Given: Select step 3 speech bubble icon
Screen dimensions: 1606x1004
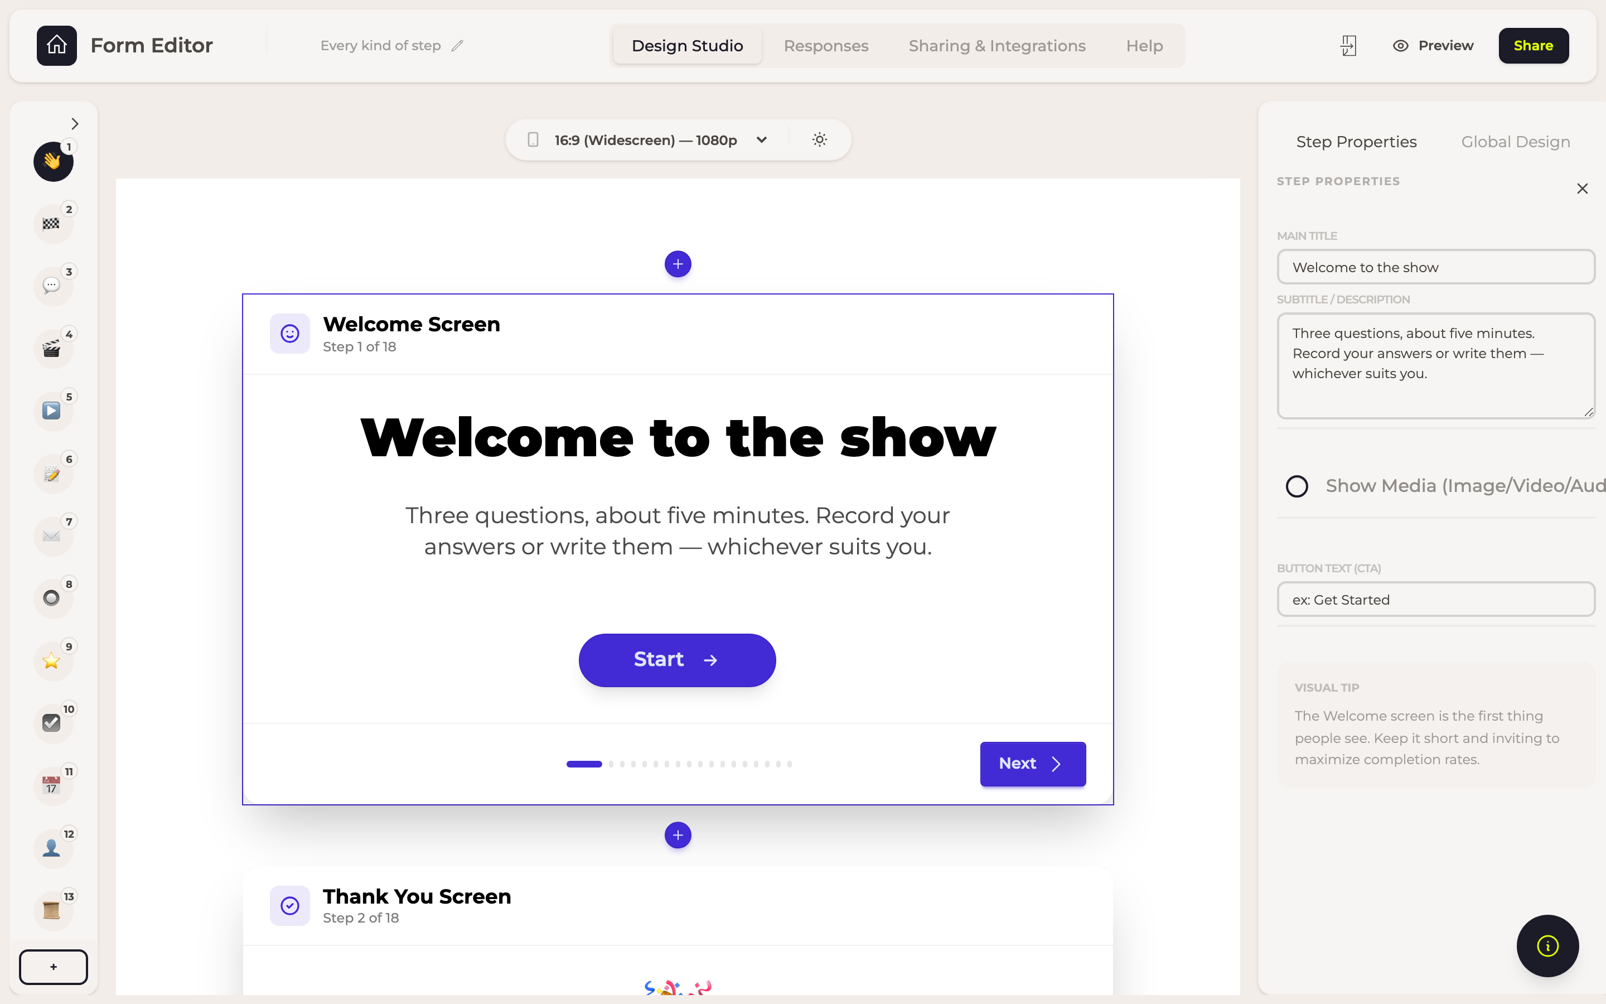Looking at the screenshot, I should [53, 286].
